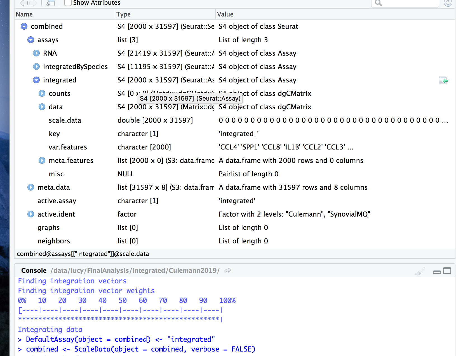
Task: Open object viewer in a new window
Action: 51,3
